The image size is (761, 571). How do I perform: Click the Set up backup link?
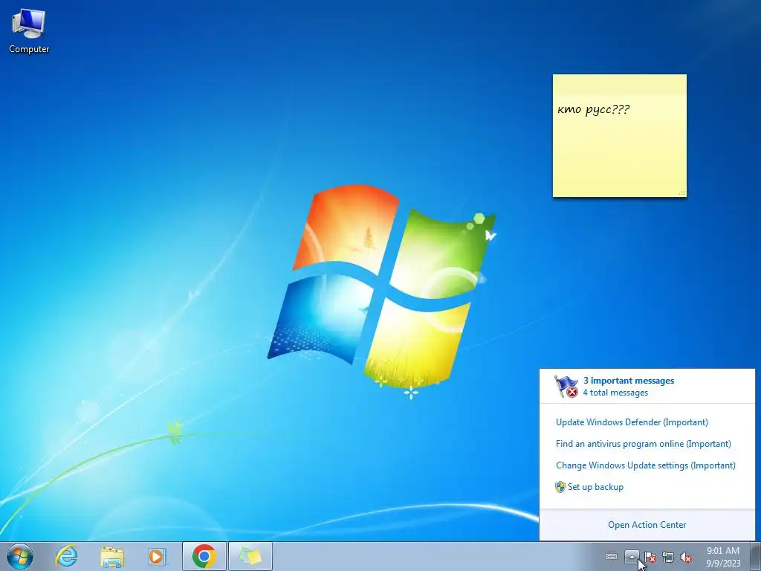pyautogui.click(x=595, y=487)
